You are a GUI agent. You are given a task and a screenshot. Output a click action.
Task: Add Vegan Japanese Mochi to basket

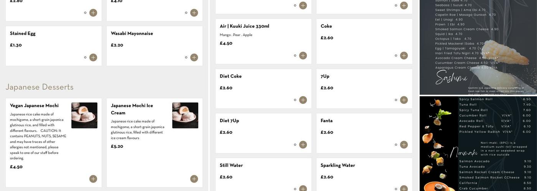coord(93,179)
